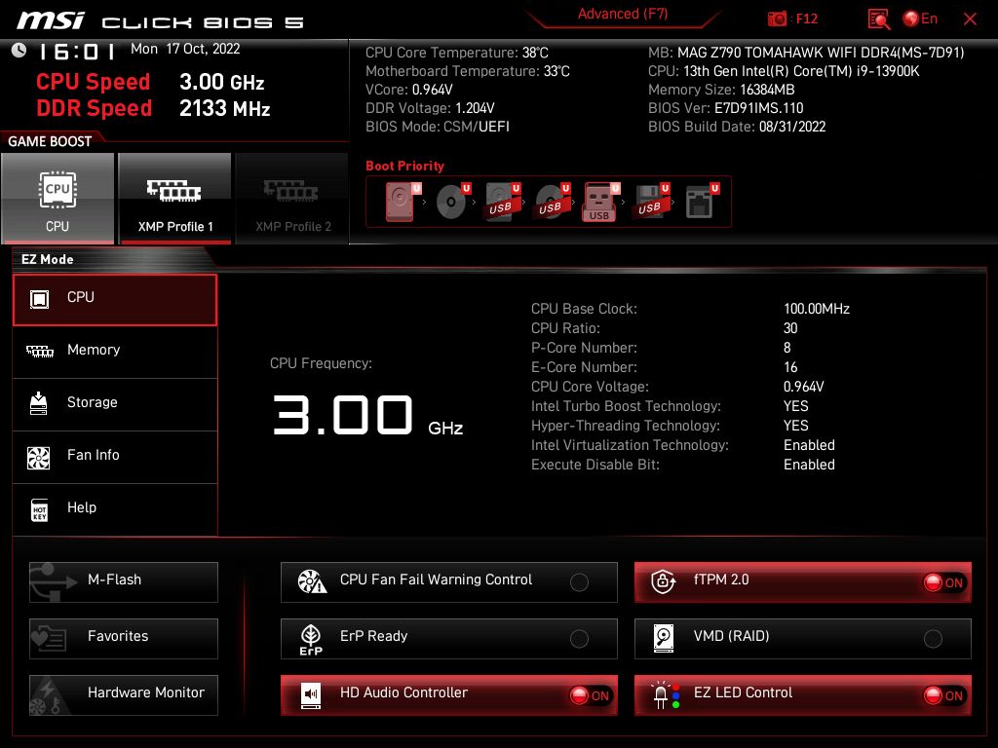Click Execute Disable Bit Enabled value
Image resolution: width=998 pixels, height=748 pixels.
(809, 465)
